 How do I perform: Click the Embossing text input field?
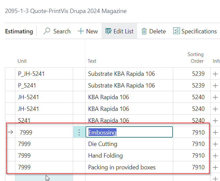tap(129, 132)
